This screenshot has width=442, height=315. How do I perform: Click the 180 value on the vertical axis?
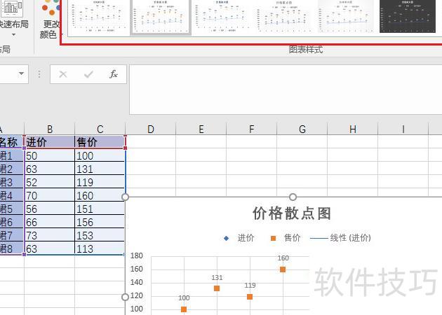tap(136, 255)
